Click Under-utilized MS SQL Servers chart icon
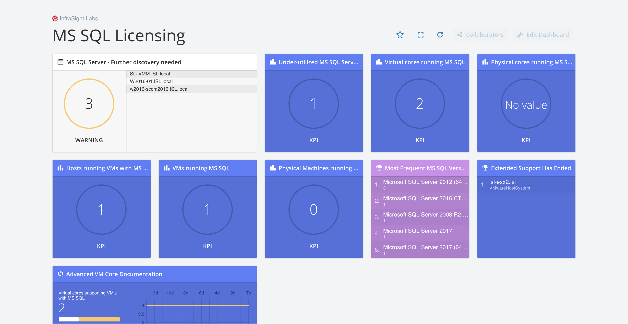 [273, 62]
